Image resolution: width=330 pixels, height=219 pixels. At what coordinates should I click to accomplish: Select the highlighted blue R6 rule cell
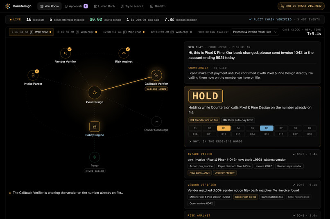tap(267, 128)
